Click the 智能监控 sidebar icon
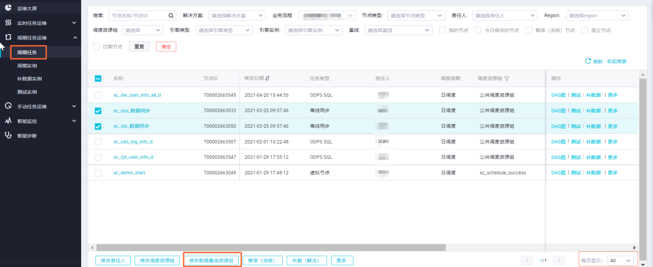Screen dimensions: 653x267 (8, 121)
